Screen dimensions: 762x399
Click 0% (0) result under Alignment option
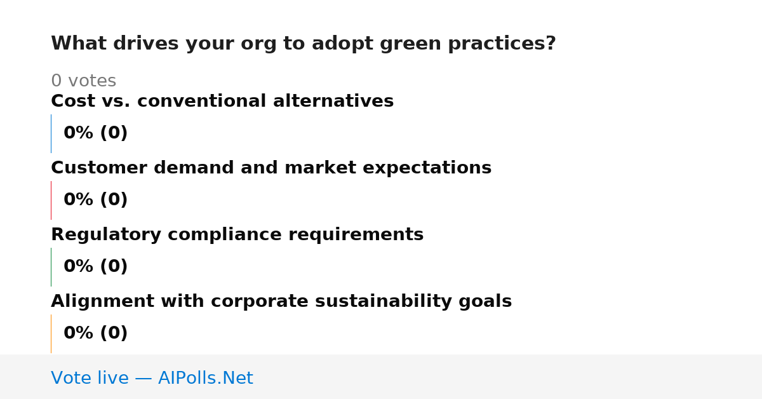(96, 334)
